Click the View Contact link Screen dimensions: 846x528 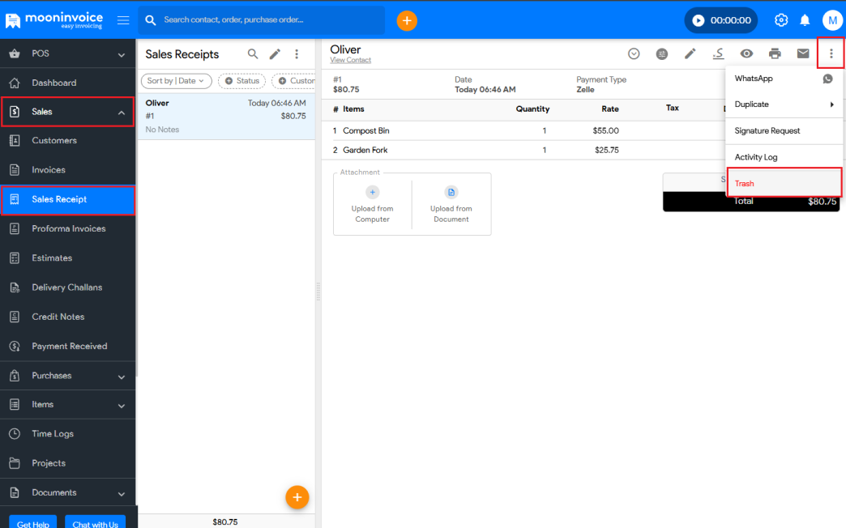tap(351, 61)
